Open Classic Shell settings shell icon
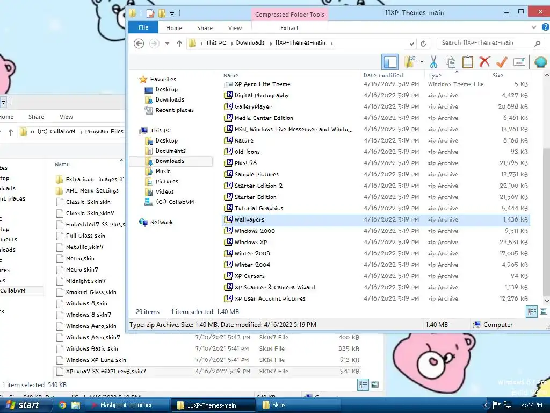This screenshot has width=550, height=413. pyautogui.click(x=540, y=62)
